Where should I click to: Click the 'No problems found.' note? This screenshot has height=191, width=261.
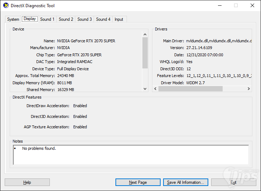point(39,148)
